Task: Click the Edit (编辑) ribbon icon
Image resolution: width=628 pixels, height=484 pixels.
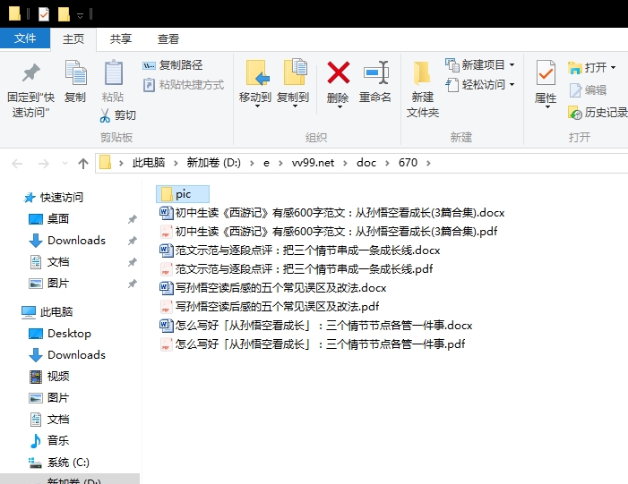Action: click(x=575, y=90)
